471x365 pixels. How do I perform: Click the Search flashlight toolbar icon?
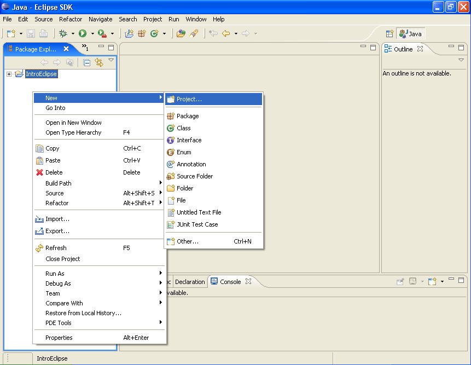[x=194, y=33]
